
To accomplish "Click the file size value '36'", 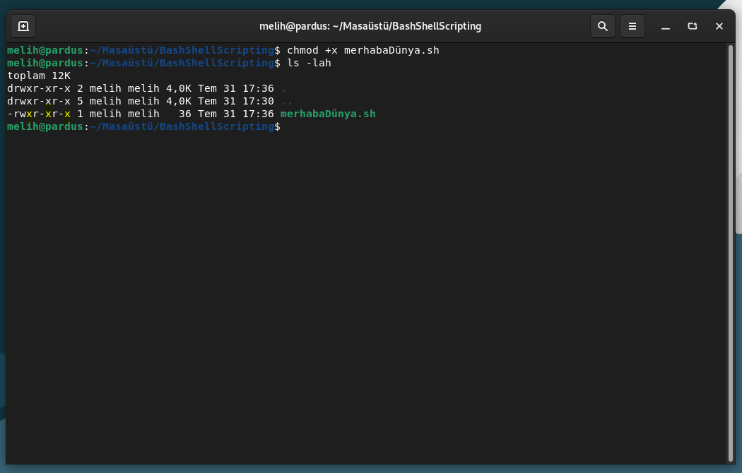I will coord(185,114).
